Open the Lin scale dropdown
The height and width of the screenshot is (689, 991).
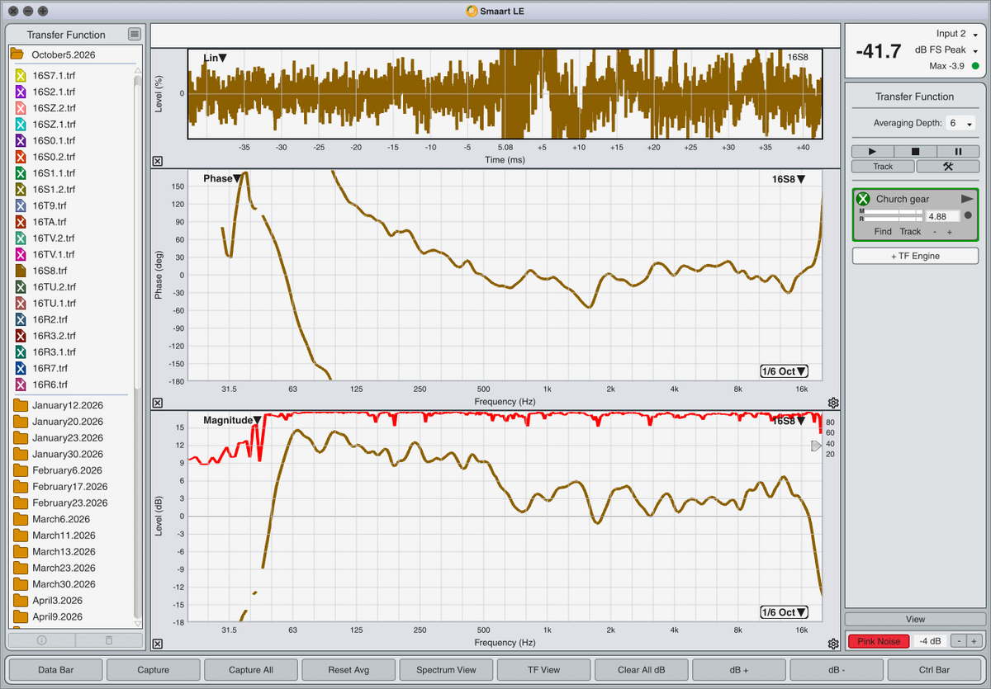point(215,59)
